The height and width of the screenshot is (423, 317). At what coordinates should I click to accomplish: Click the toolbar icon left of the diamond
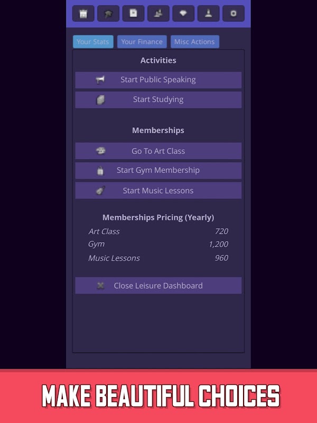point(158,13)
